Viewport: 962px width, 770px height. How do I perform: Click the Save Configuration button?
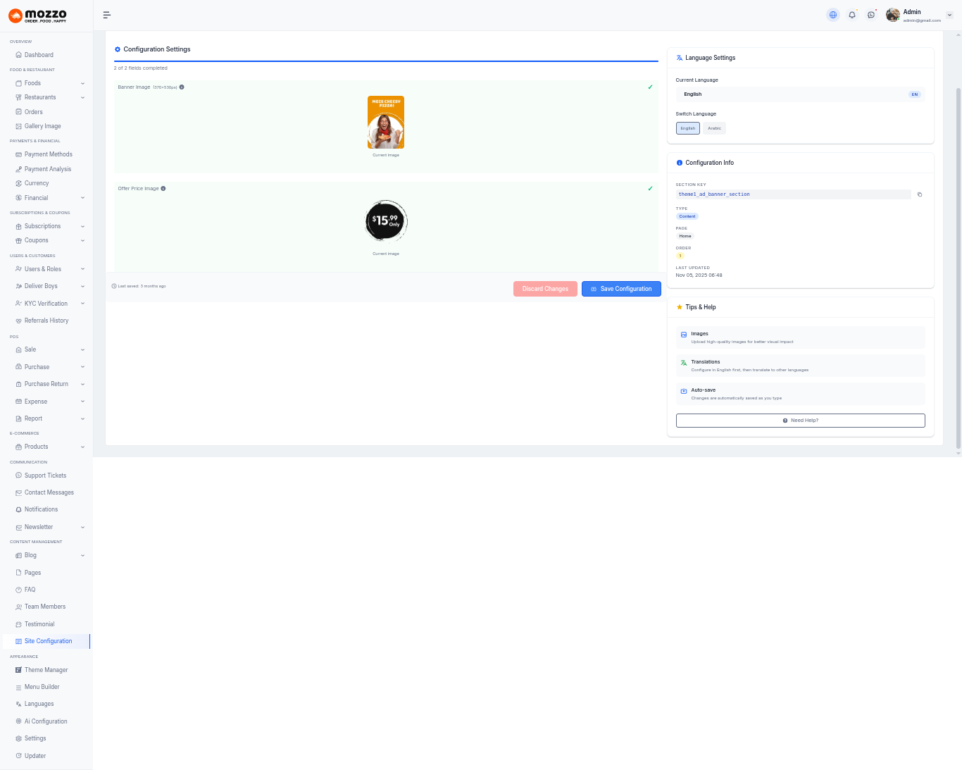621,289
